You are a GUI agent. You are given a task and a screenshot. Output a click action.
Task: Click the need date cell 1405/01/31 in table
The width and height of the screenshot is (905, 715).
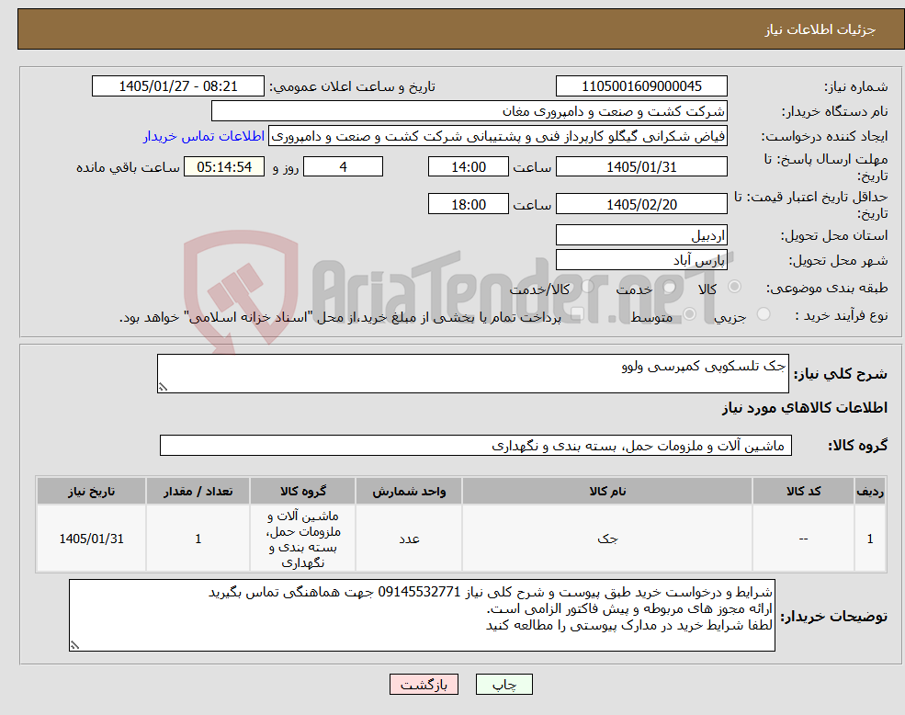point(91,539)
